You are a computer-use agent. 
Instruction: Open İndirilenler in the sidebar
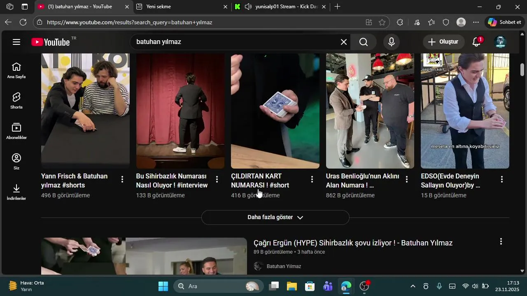click(x=16, y=192)
